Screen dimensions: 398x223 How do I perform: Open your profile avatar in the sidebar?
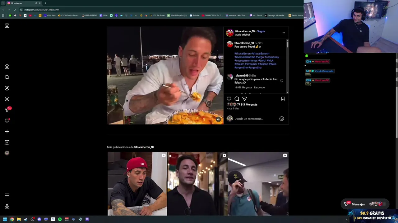pyautogui.click(x=7, y=153)
